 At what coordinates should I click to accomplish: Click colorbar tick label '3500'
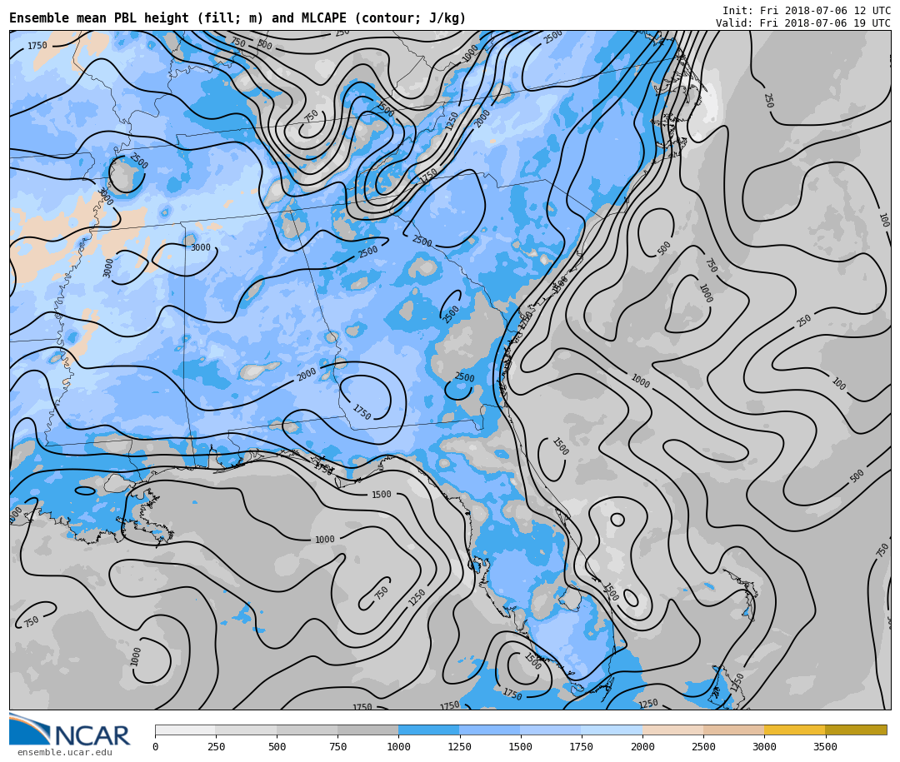825,746
